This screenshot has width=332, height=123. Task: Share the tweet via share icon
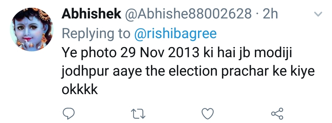[277, 114]
